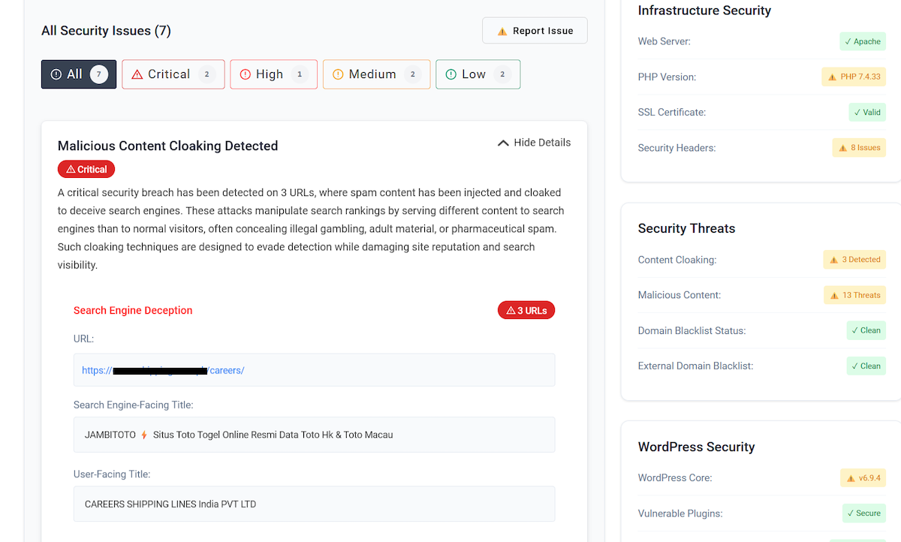Click the Search Engine-Facing Title field
Viewport: 901px width, 542px height.
314,435
